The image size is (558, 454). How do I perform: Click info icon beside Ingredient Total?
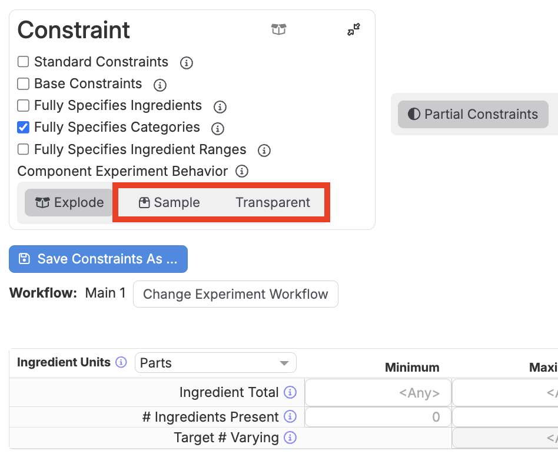click(290, 392)
